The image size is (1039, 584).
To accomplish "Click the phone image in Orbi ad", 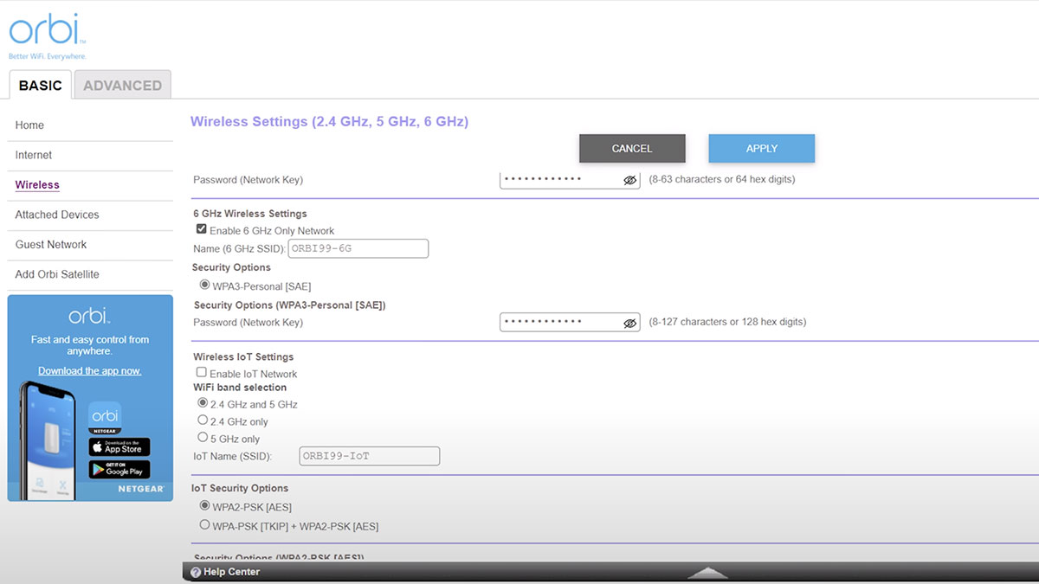I will tap(47, 440).
